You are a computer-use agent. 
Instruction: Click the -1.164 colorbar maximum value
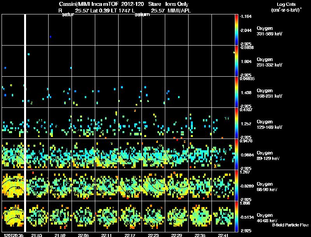(x=246, y=16)
